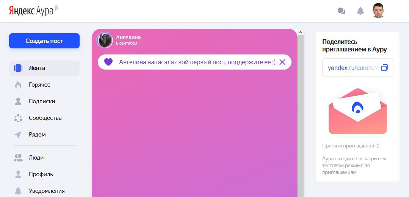Click the Лента feed icon in sidebar
This screenshot has width=409, height=197.
(x=18, y=68)
